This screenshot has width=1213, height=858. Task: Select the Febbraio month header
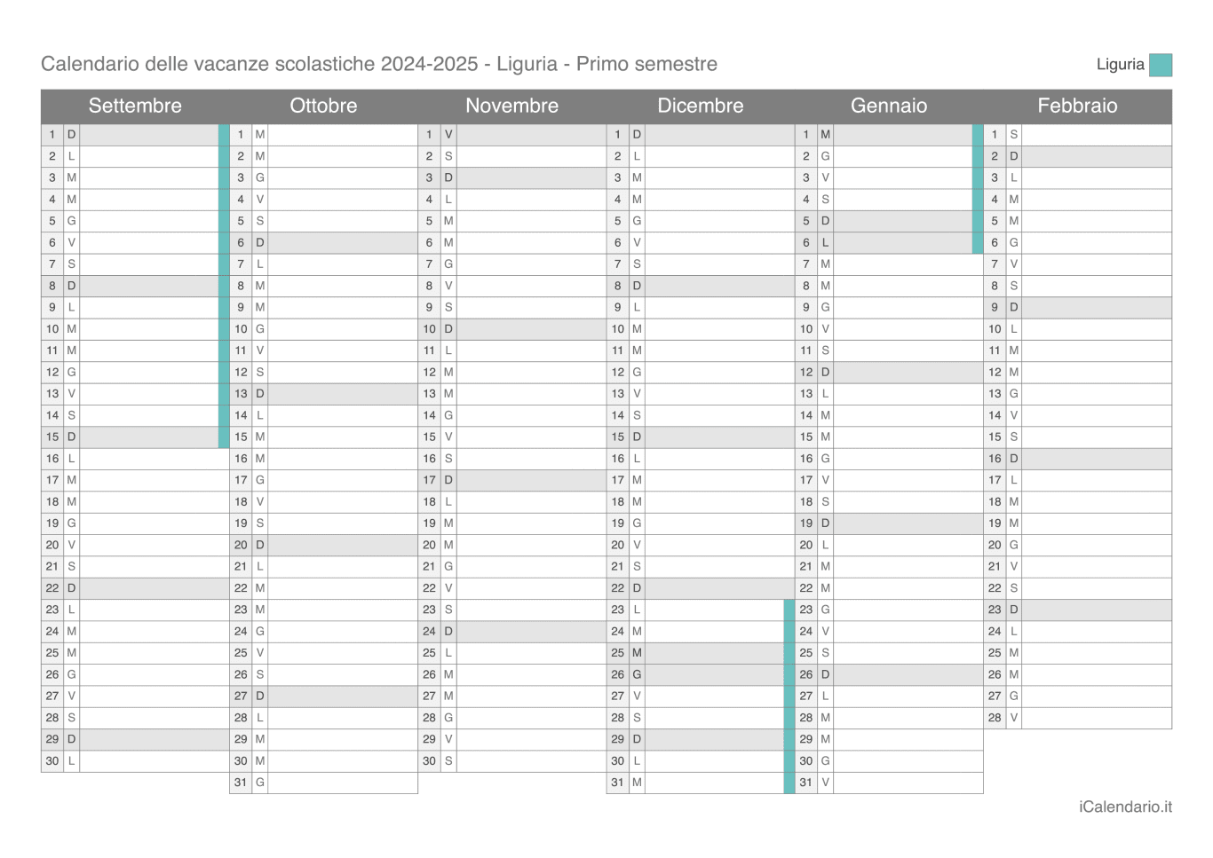1077,106
